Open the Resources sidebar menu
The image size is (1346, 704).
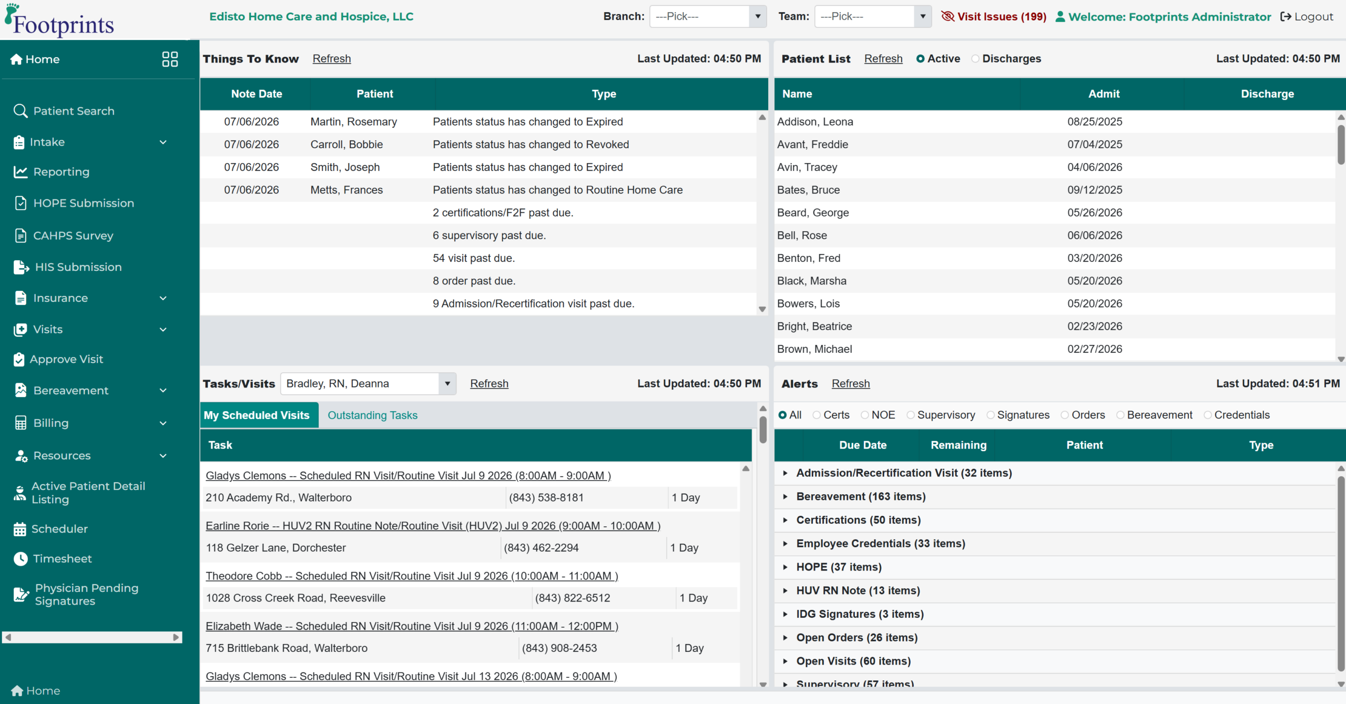point(90,456)
